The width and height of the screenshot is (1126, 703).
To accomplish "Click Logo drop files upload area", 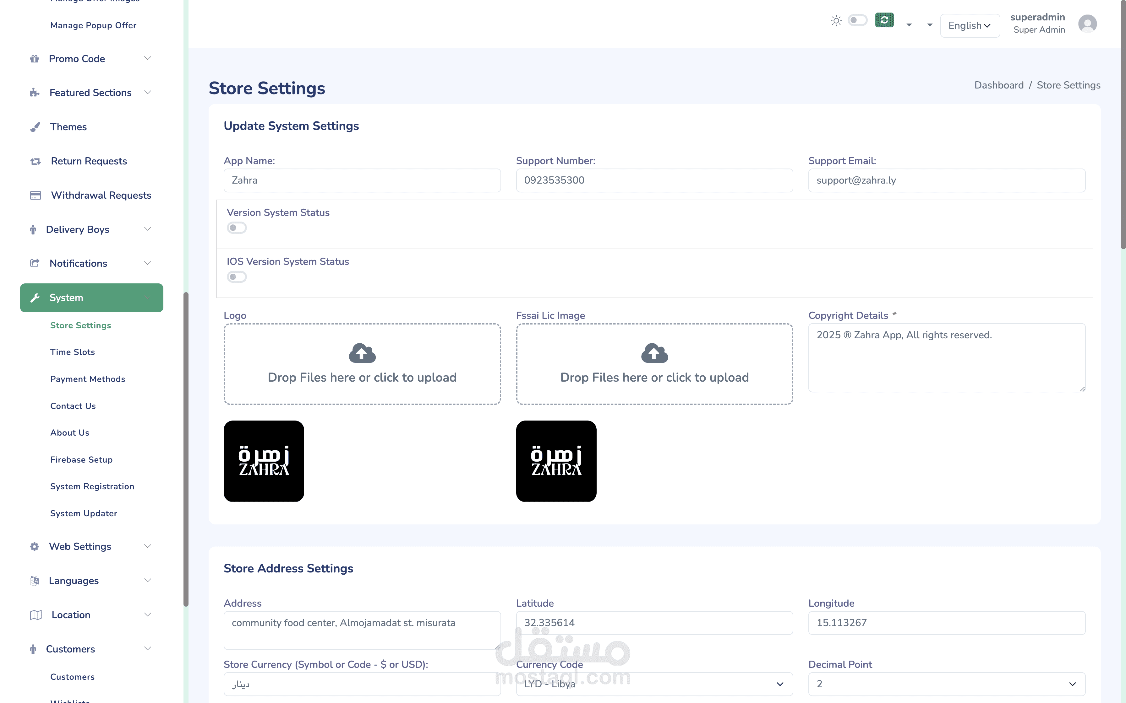I will 362,364.
